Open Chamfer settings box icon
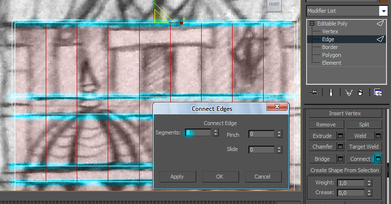 [x=340, y=147]
